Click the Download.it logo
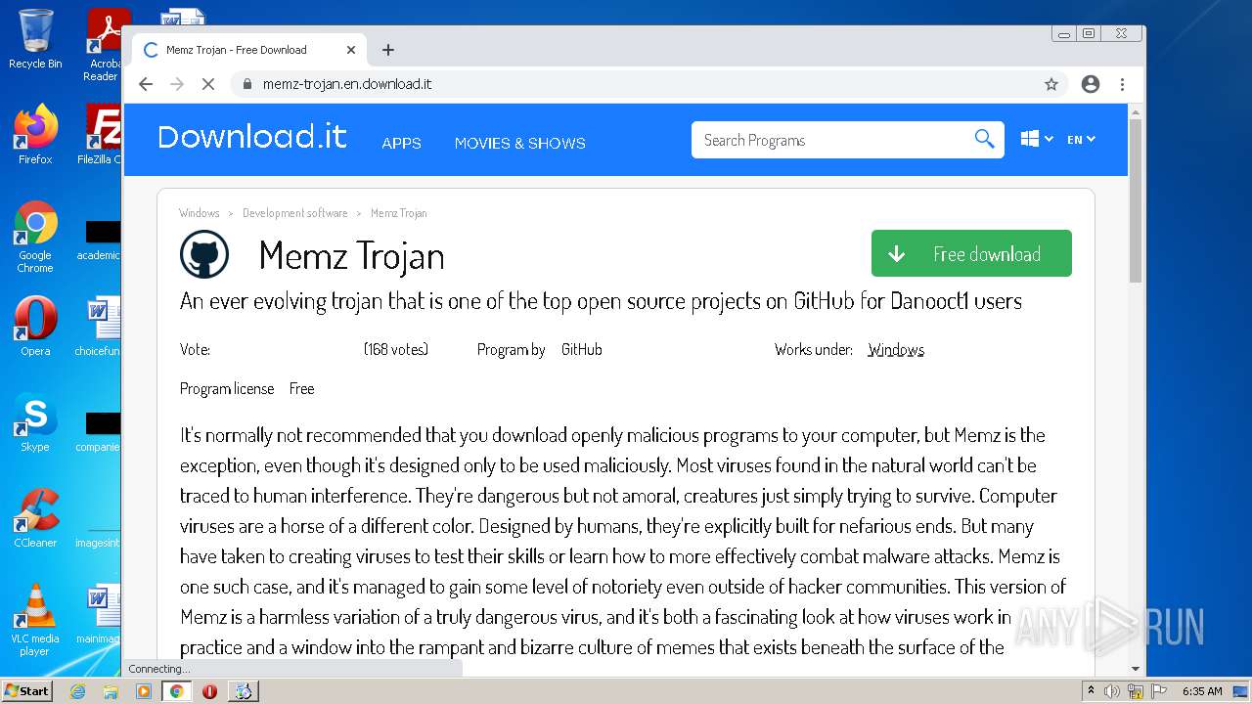 coord(252,137)
